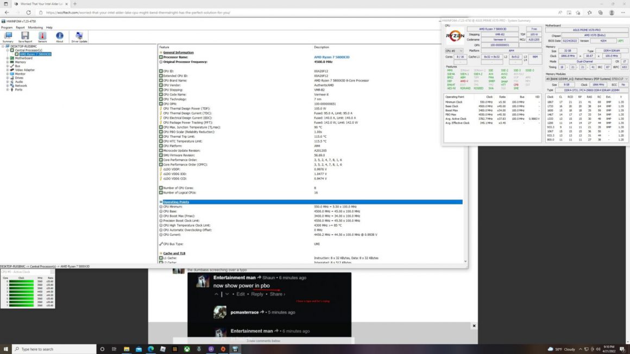Open the volume control in the system tray
This screenshot has height=354, width=630.
(598, 349)
